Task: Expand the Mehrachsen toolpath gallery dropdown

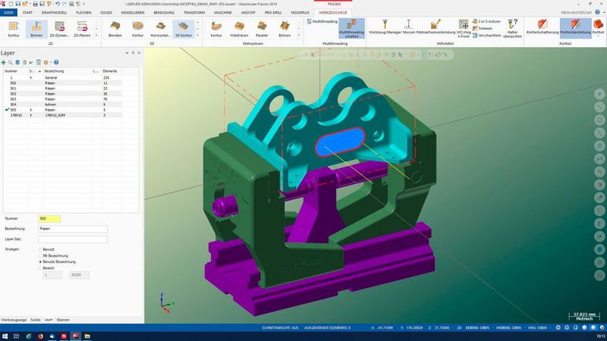Action: (x=298, y=34)
